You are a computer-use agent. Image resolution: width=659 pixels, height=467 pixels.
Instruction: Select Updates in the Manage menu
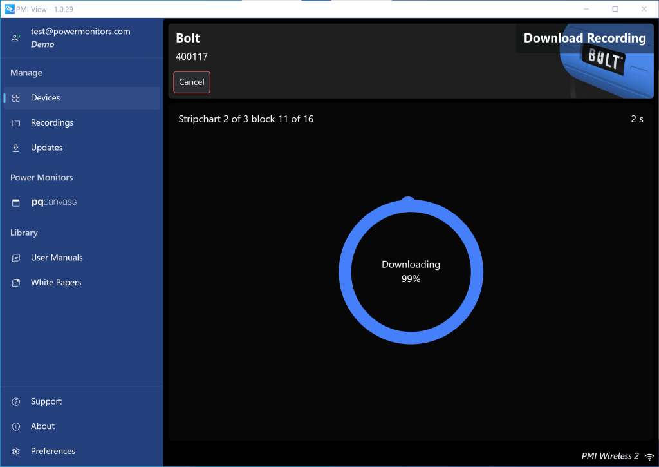pyautogui.click(x=48, y=147)
